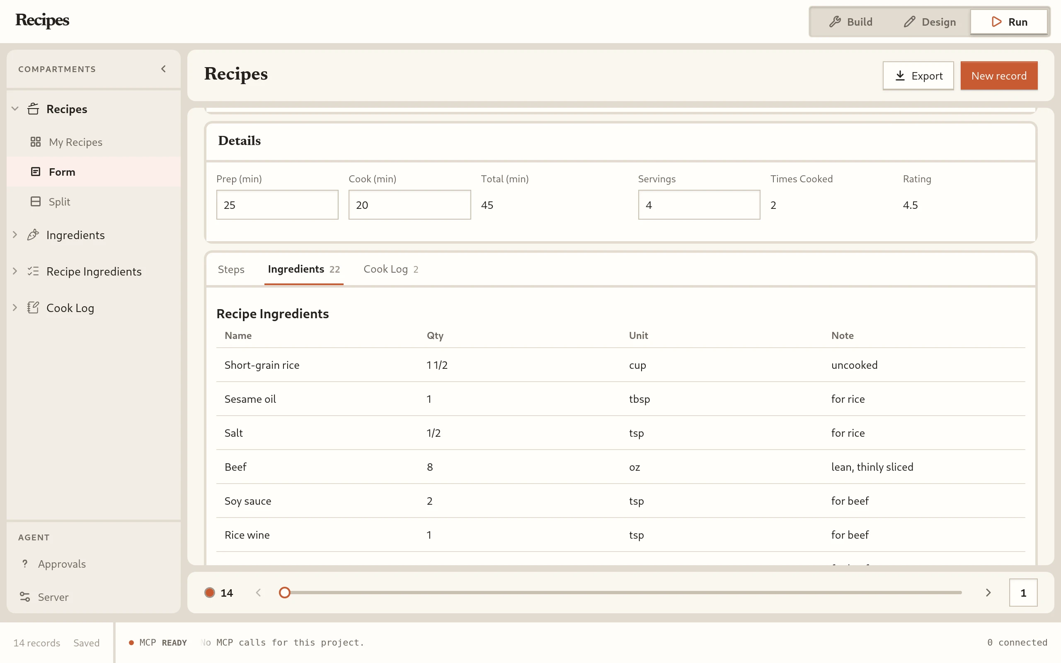The image size is (1061, 663).
Task: Click the Approvals question mark icon
Action: tap(25, 564)
